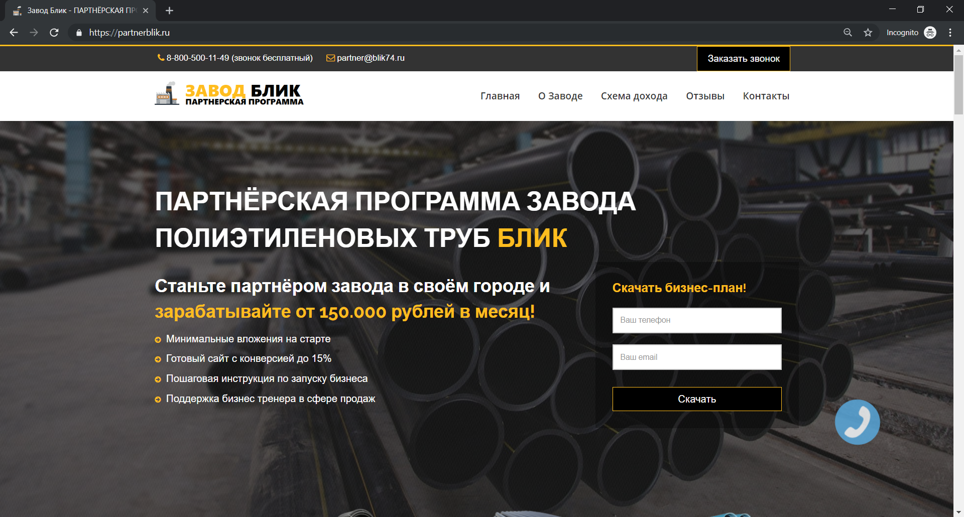
Task: Open a new browser tab
Action: tap(169, 11)
